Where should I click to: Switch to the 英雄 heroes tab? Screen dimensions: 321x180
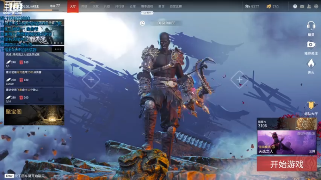pos(84,6)
